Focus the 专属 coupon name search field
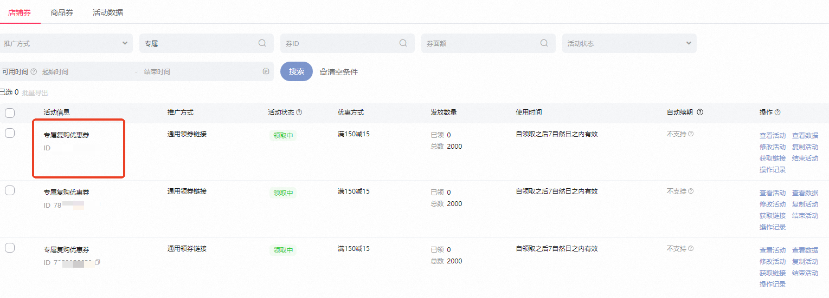This screenshot has height=298, width=829. click(207, 43)
